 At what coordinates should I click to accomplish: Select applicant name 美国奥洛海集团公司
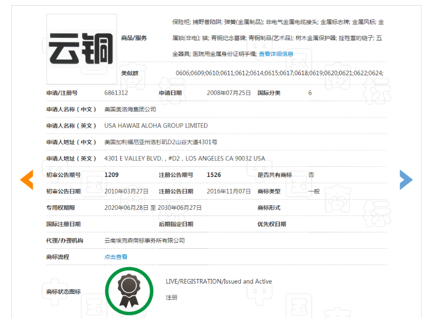click(x=130, y=109)
